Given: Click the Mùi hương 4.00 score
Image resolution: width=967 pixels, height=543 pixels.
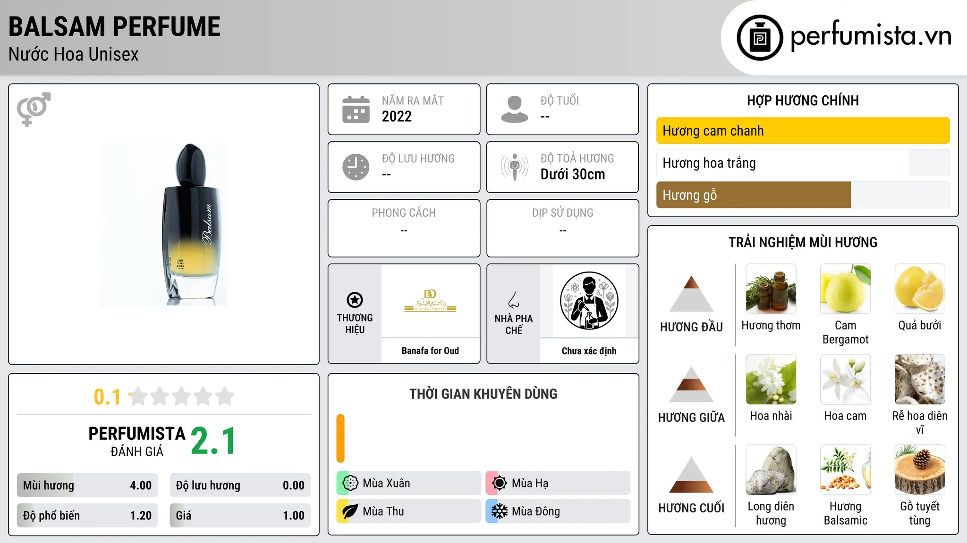Looking at the screenshot, I should [x=87, y=485].
